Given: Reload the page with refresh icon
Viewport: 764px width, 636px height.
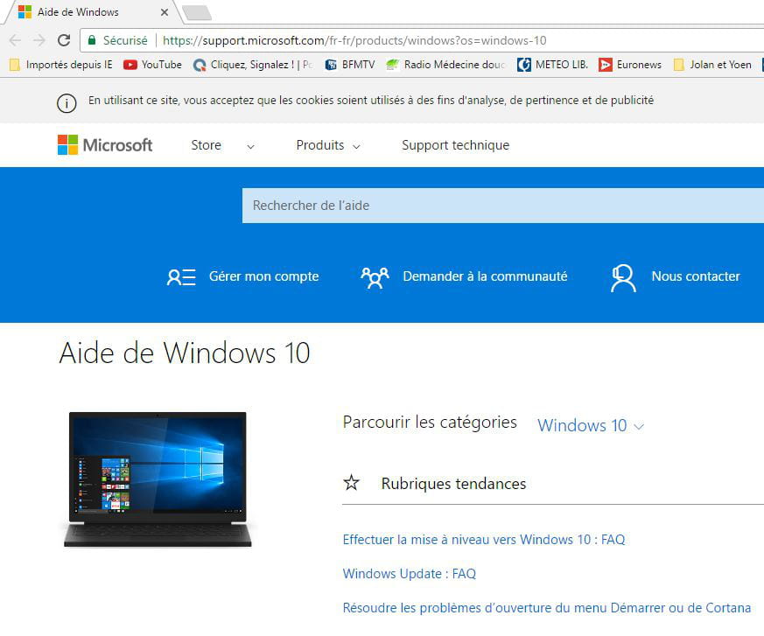Looking at the screenshot, I should [64, 40].
